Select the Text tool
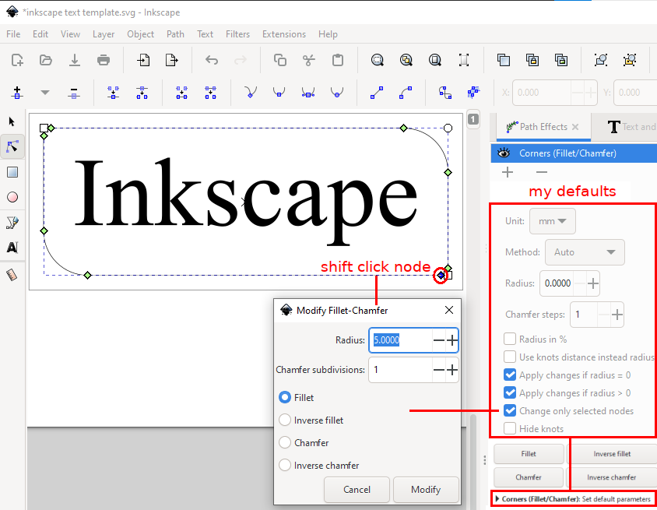The width and height of the screenshot is (657, 510). pos(12,248)
